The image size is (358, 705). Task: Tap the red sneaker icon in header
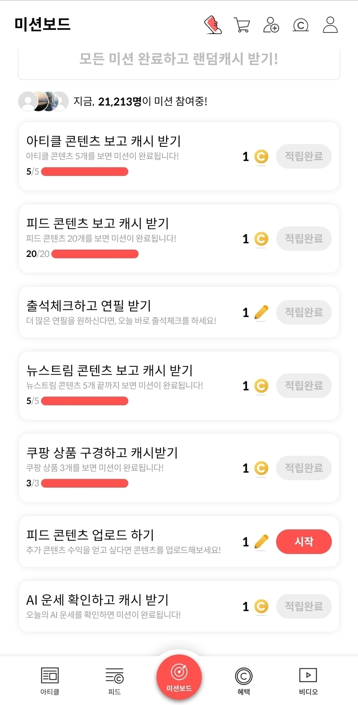(x=213, y=25)
